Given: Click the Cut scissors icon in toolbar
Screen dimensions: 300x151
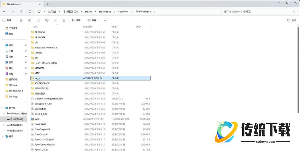Looking at the screenshot, I should pos(21,20).
